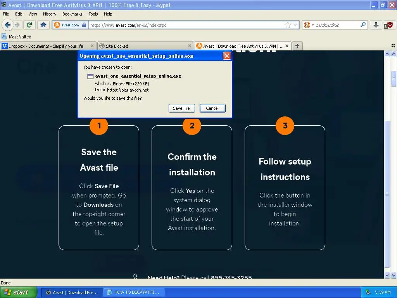Bookmark this page with the star

coord(287,25)
